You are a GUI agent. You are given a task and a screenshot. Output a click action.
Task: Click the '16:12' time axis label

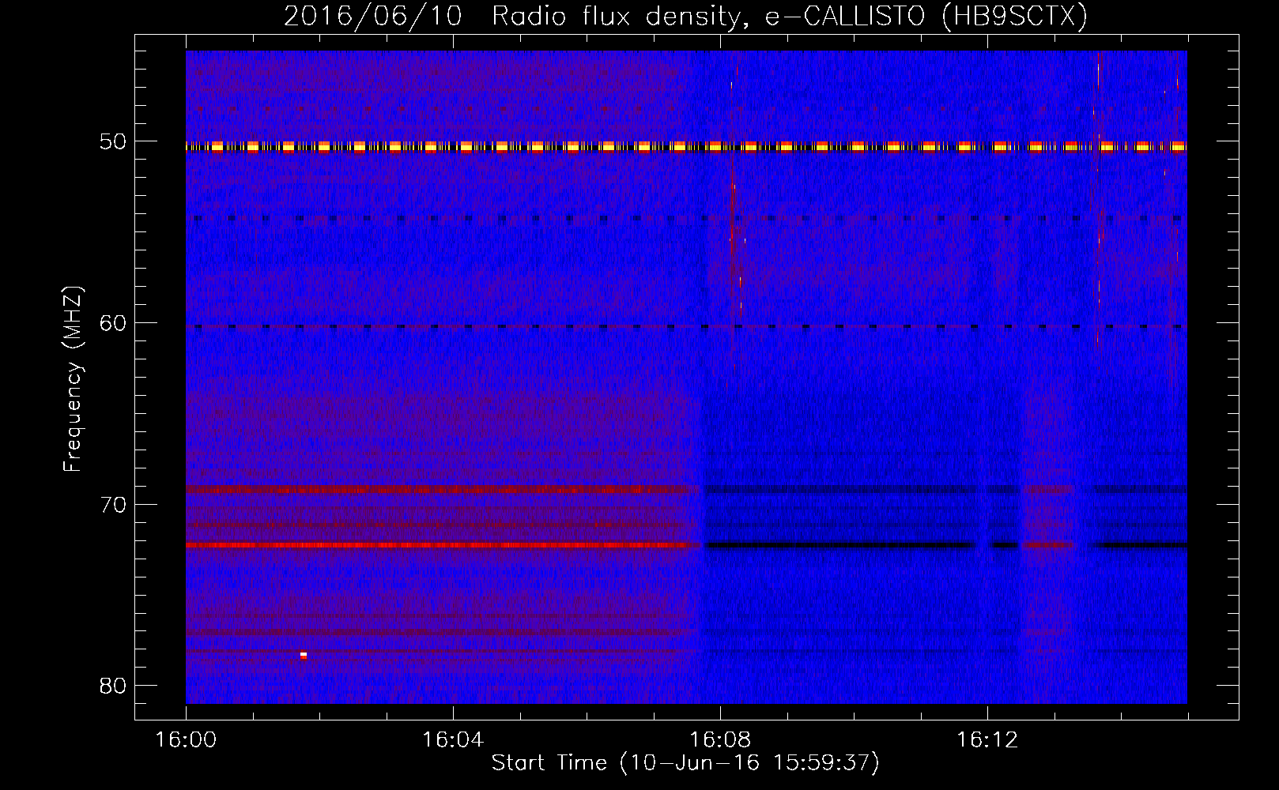coord(987,740)
